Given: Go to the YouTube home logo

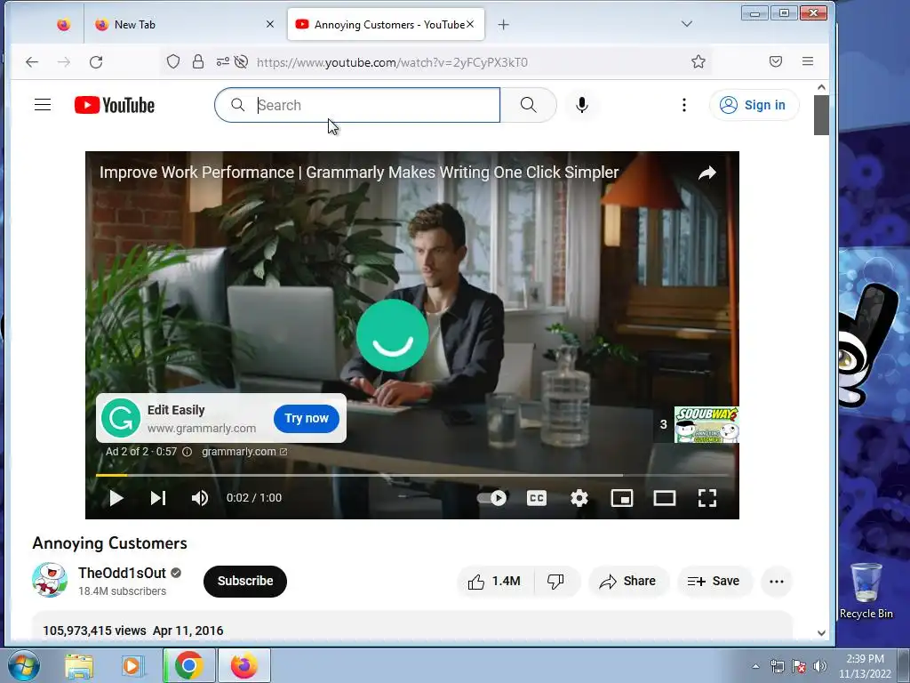Looking at the screenshot, I should (115, 105).
